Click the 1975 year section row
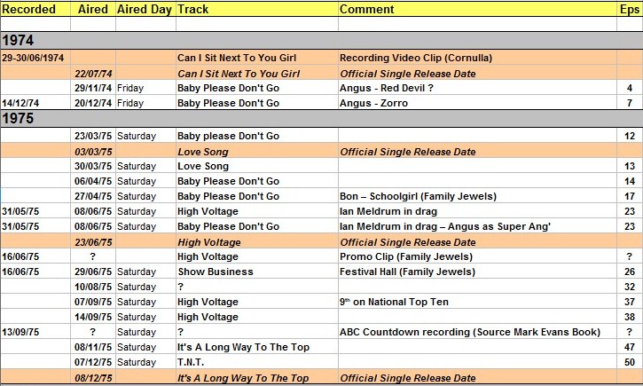Screen dimensions: 643x386 click(x=321, y=119)
